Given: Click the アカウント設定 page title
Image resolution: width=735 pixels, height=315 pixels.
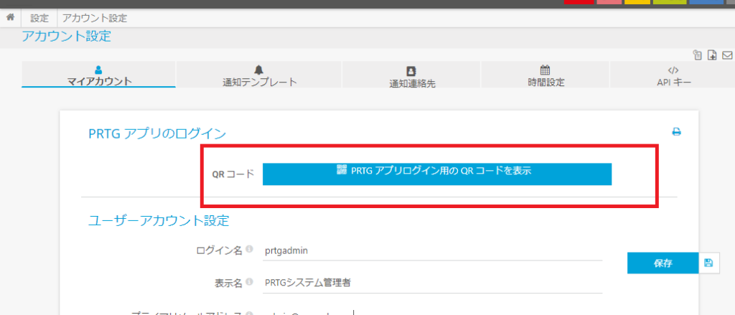Looking at the screenshot, I should coord(66,36).
